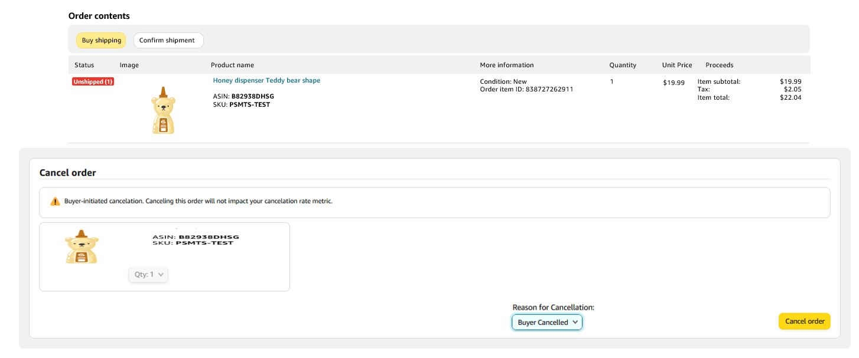Click the Order item ID 838727262911 text
859x358 pixels.
click(x=526, y=90)
